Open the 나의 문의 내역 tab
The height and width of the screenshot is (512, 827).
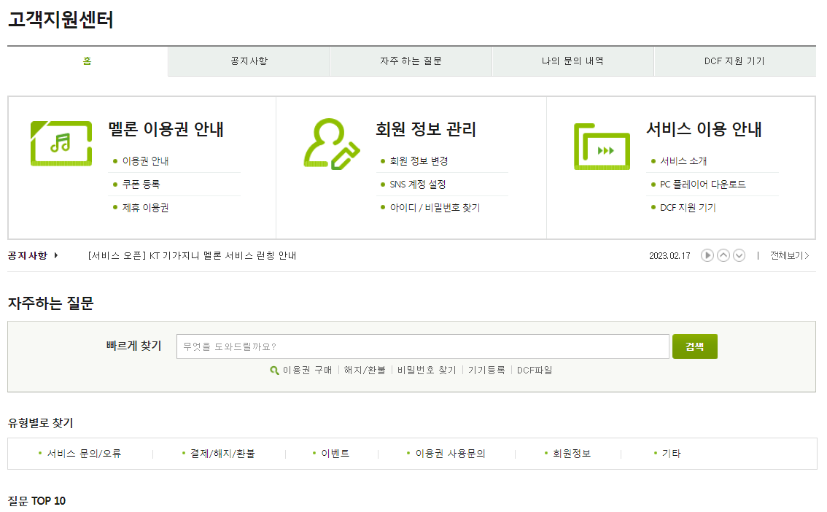572,61
